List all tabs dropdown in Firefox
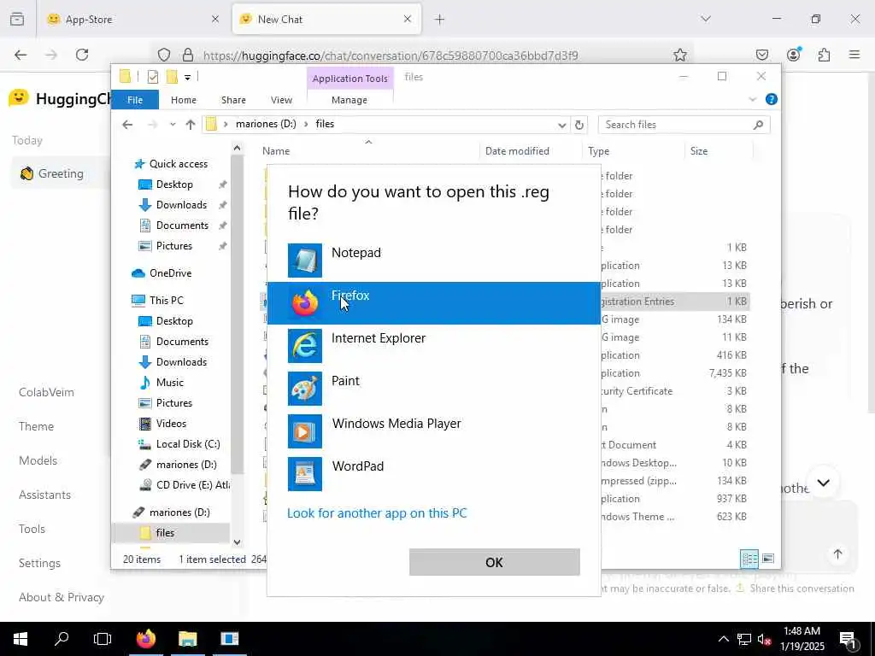 click(x=706, y=19)
